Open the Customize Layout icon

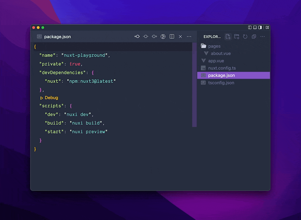(x=267, y=28)
